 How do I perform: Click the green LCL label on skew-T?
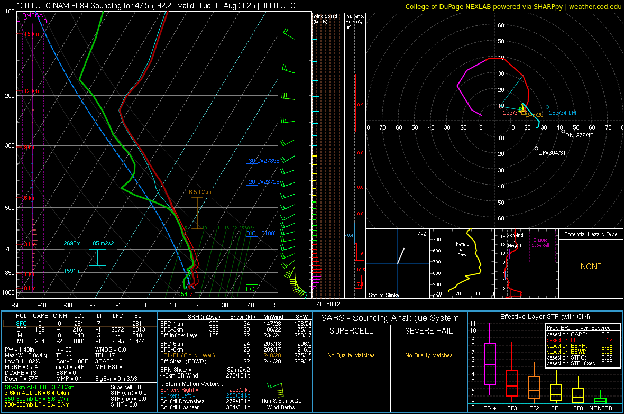(x=252, y=289)
